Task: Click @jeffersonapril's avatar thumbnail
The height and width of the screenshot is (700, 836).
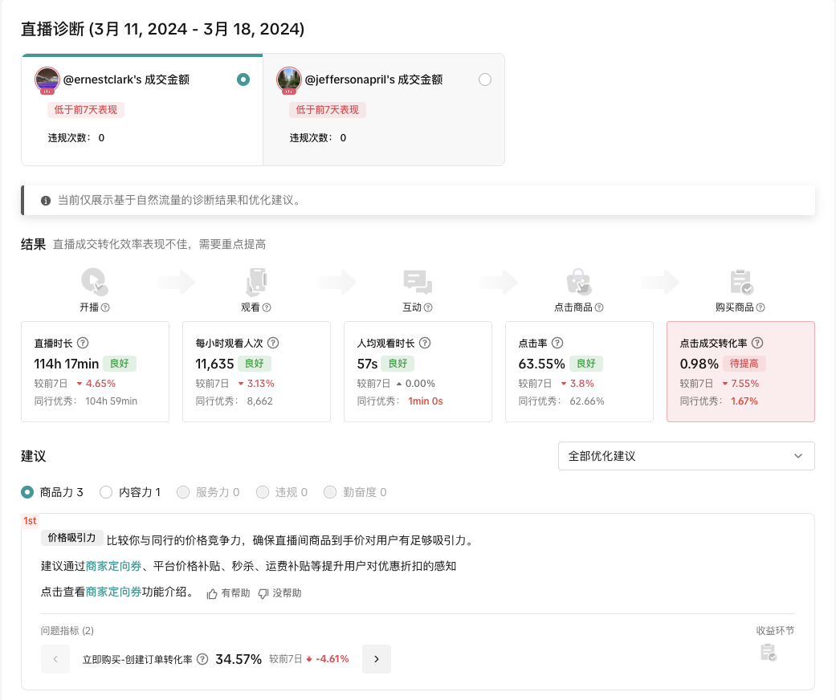Action: (288, 80)
